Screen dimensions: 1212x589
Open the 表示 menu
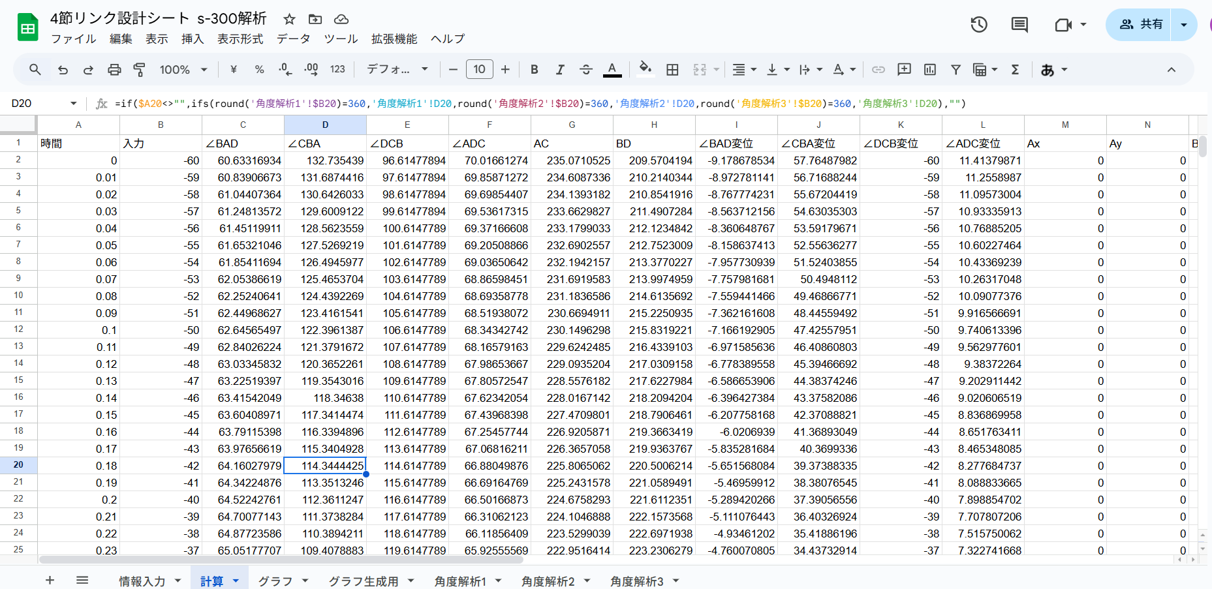click(x=157, y=39)
